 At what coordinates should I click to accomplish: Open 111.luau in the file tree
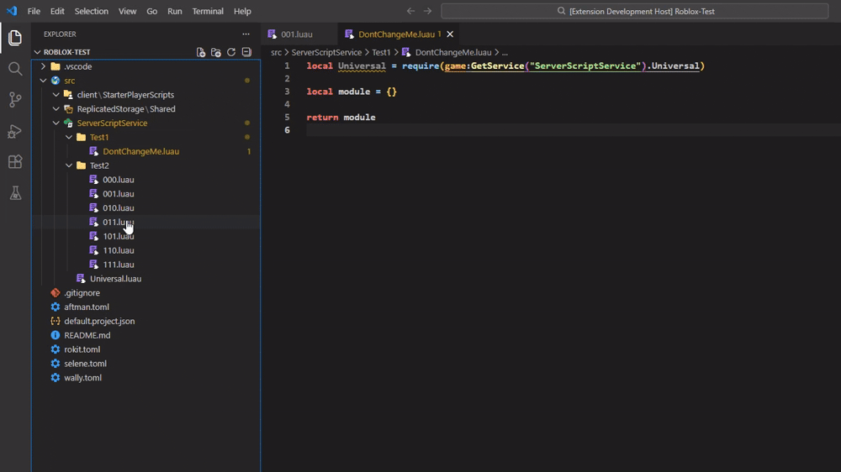tap(119, 265)
